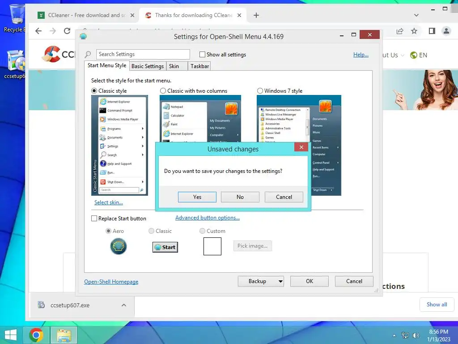Open the ccsetup607.exe downloaded file

pyautogui.click(x=70, y=305)
